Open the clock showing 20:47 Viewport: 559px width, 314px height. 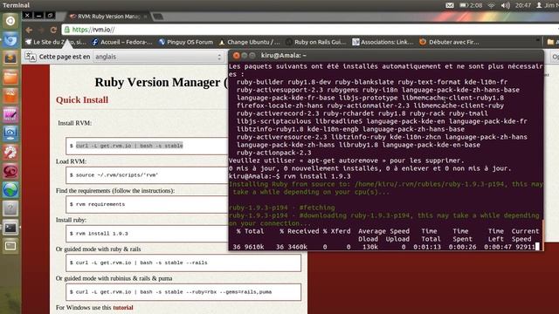(522, 5)
